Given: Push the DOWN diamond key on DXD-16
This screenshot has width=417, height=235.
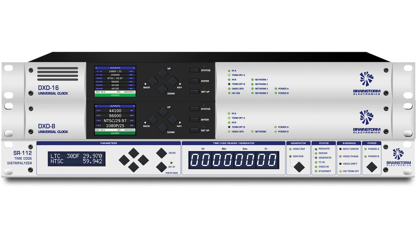Looking at the screenshot, I should coord(163,89).
